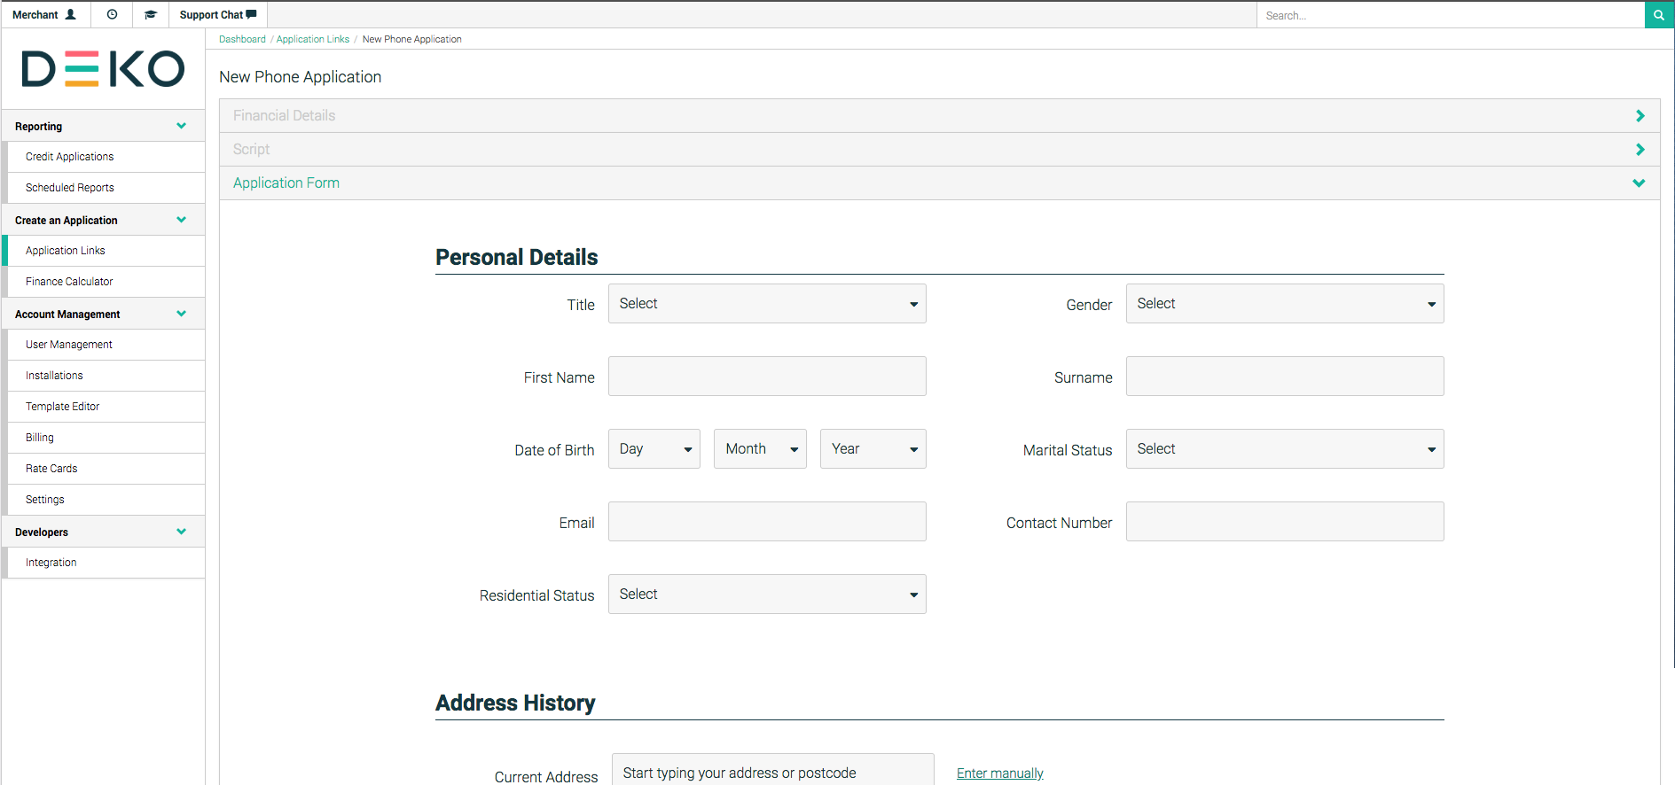Click the Script chevron arrow

pyautogui.click(x=1640, y=150)
